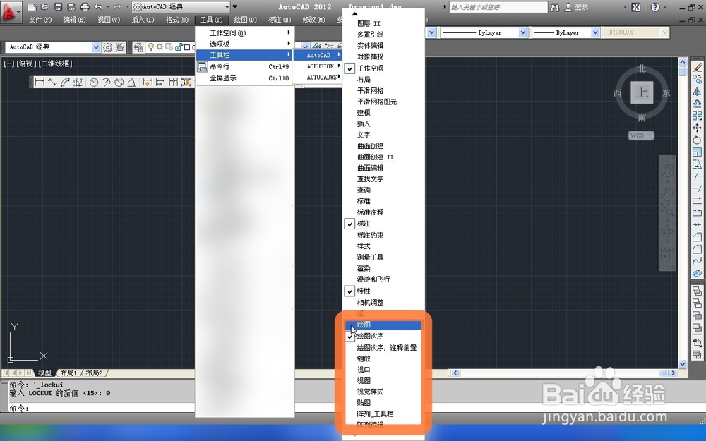Uncheck the 绘图次序 toolbar entry

(385, 336)
